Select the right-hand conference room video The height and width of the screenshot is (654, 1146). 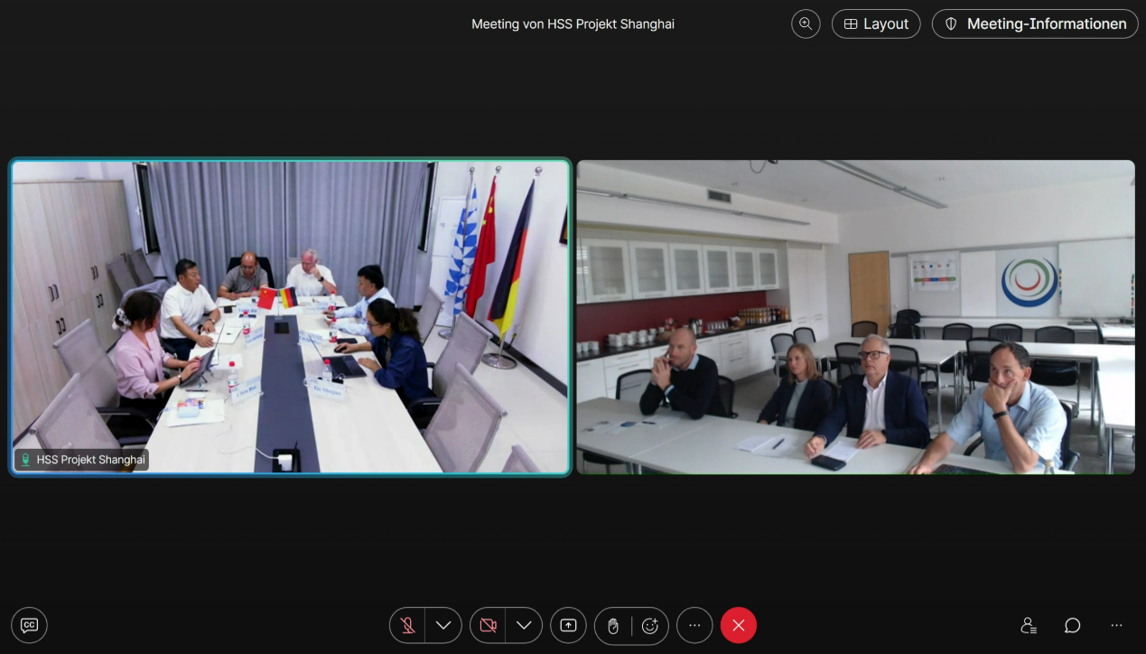pyautogui.click(x=855, y=316)
